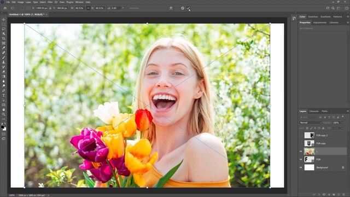Open the search icon at top right
Screen dimensions: 350x197
coord(333,8)
